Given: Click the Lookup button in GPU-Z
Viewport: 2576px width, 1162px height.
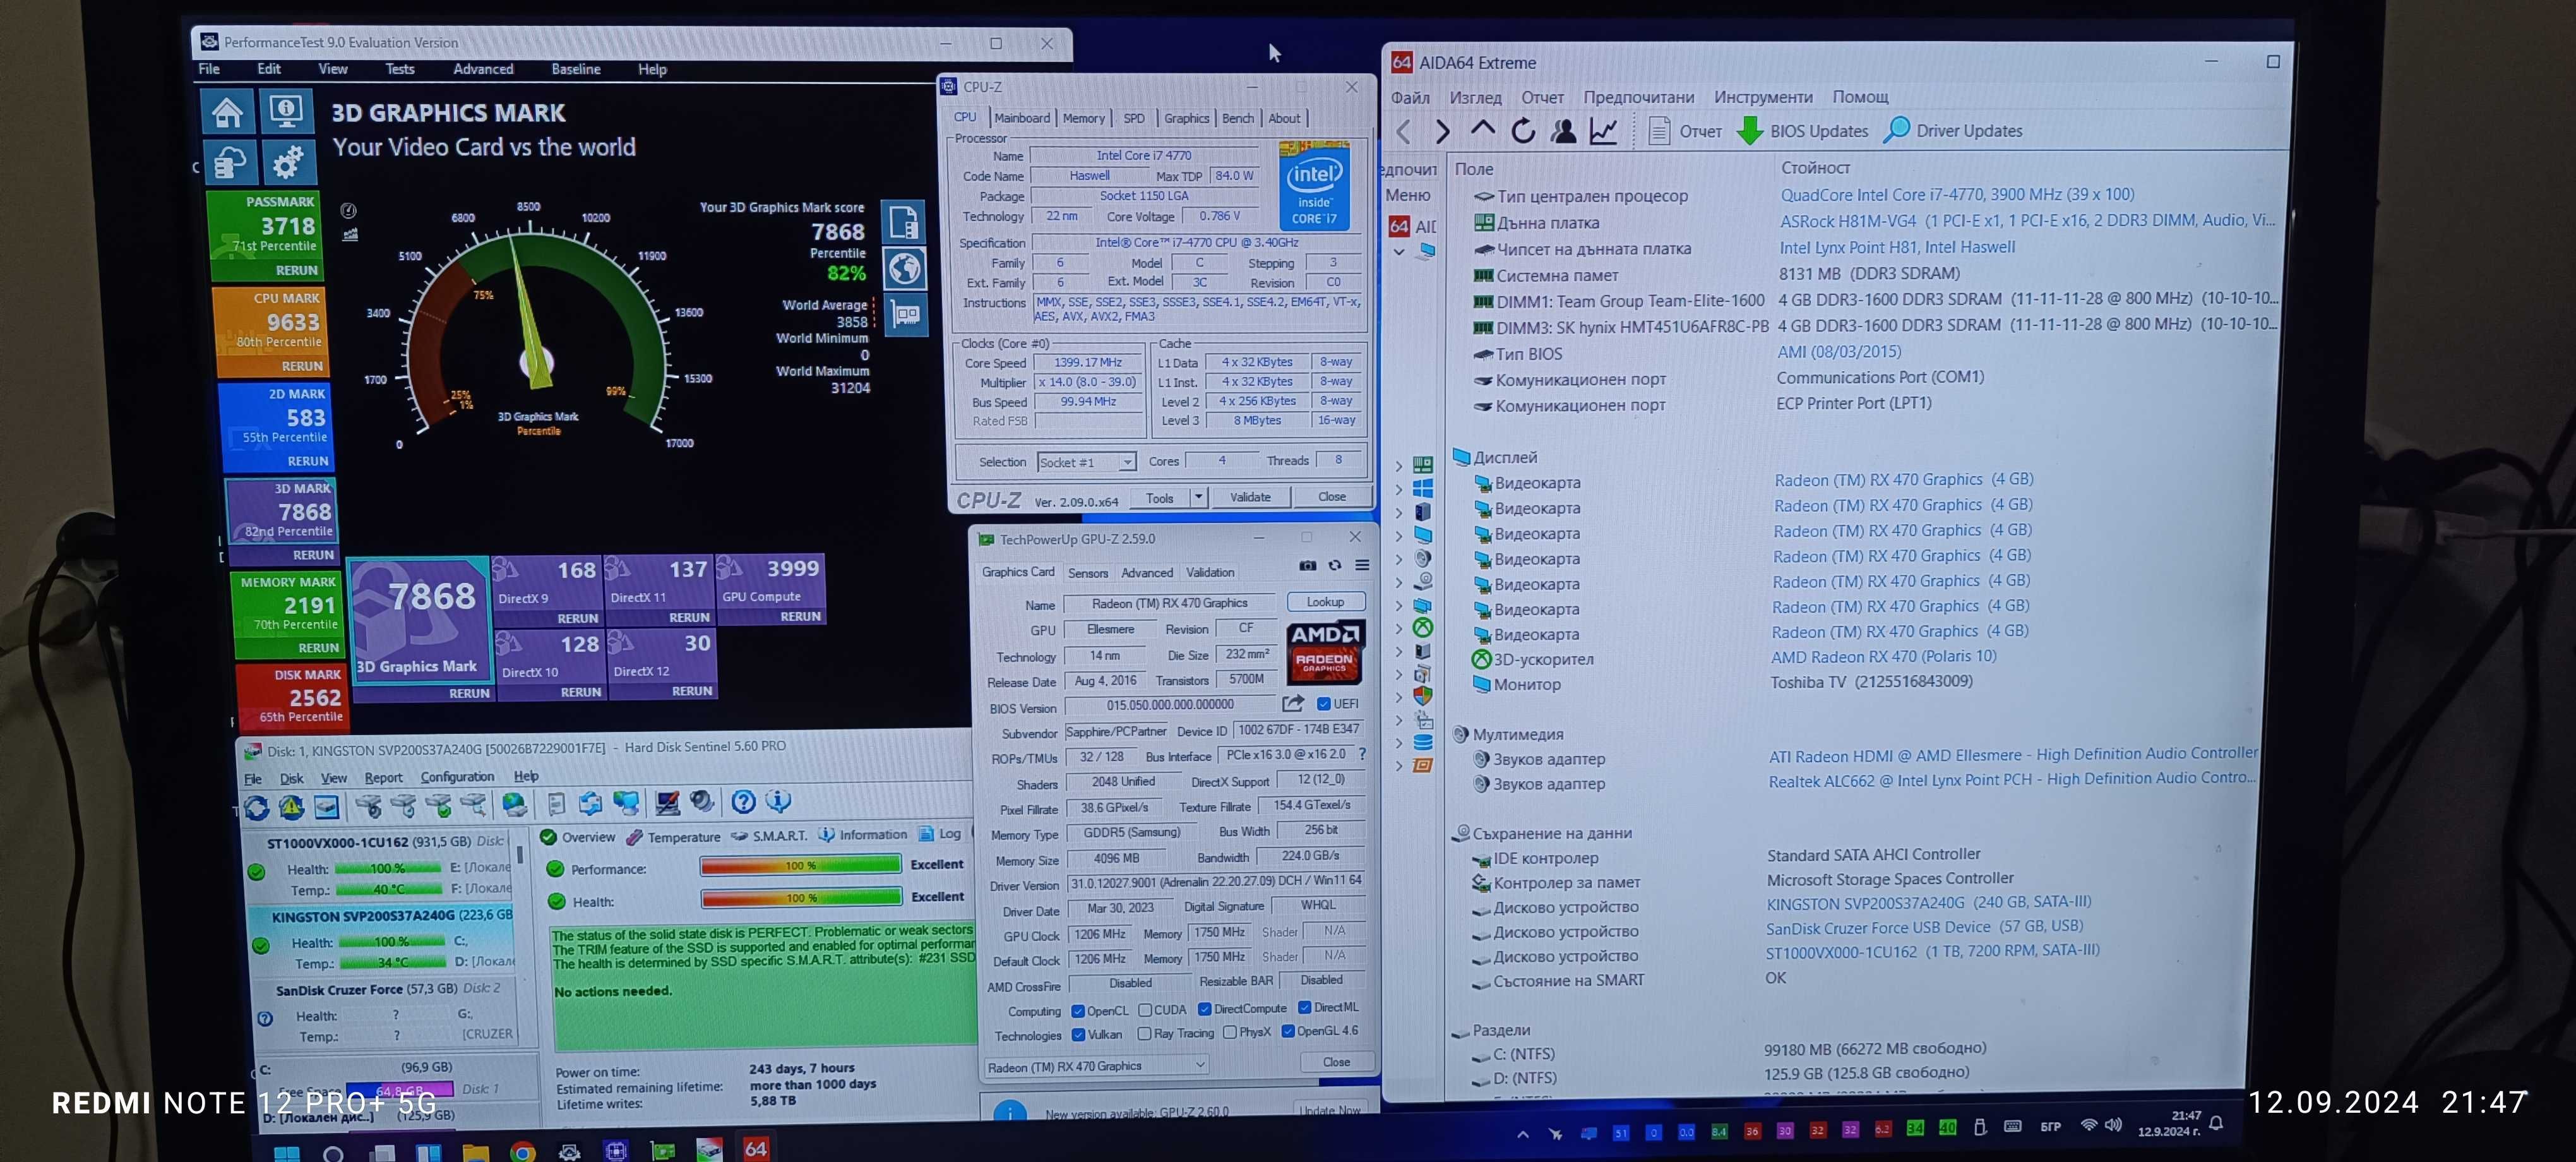Looking at the screenshot, I should 1325,602.
